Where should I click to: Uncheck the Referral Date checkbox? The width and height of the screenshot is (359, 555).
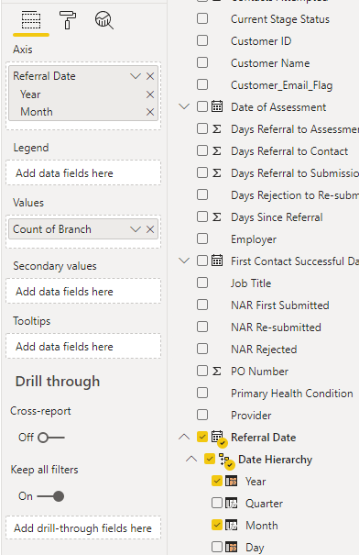tap(202, 437)
